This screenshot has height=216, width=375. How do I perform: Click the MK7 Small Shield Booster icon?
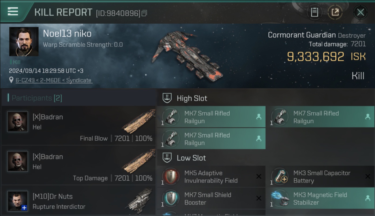(170, 198)
